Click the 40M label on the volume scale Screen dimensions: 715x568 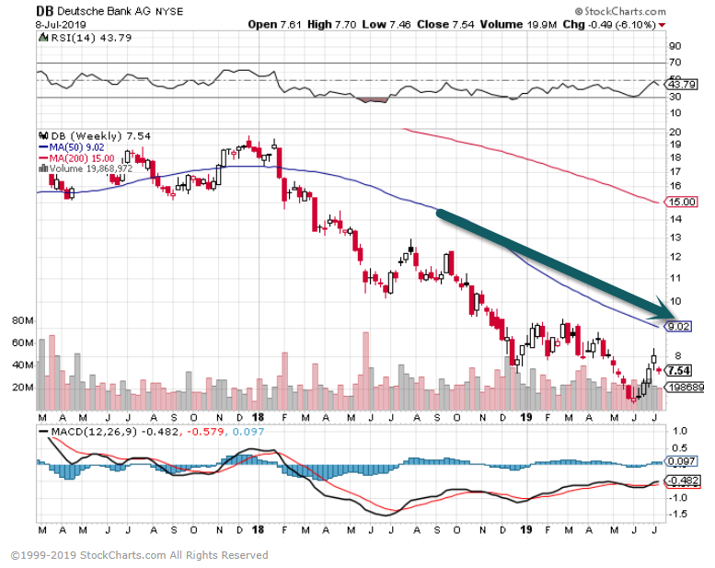click(23, 365)
